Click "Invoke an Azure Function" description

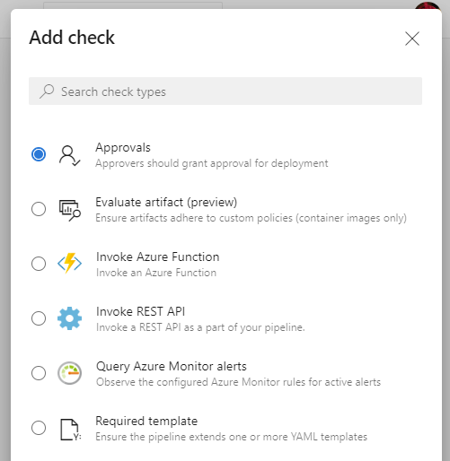point(156,273)
